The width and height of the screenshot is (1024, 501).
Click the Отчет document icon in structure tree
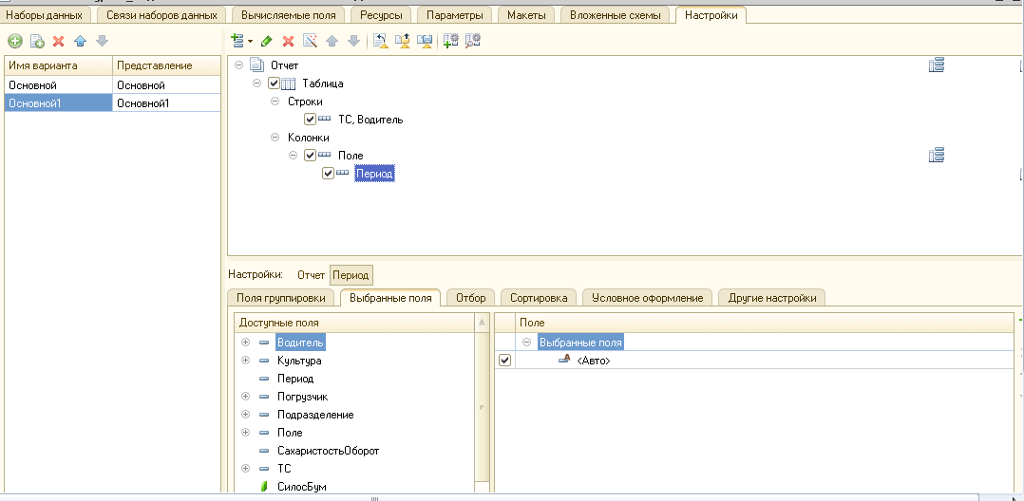[x=257, y=65]
